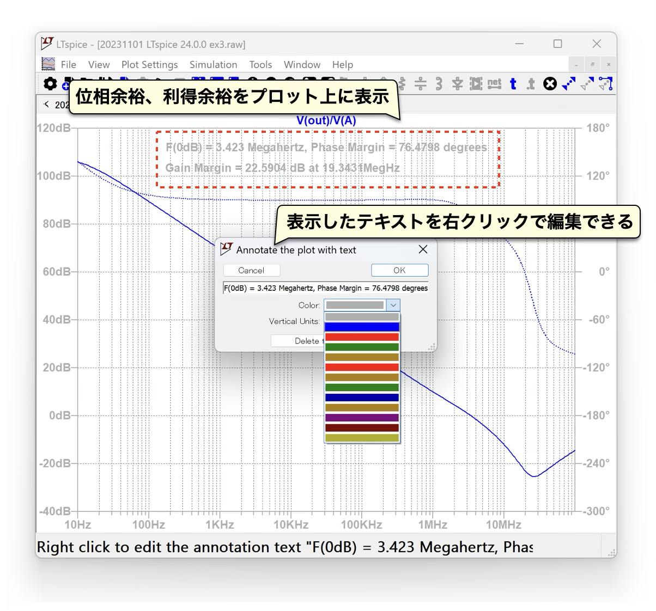Viewport: 656px width, 611px height.
Task: Choose the purple color swatch
Action: click(362, 418)
